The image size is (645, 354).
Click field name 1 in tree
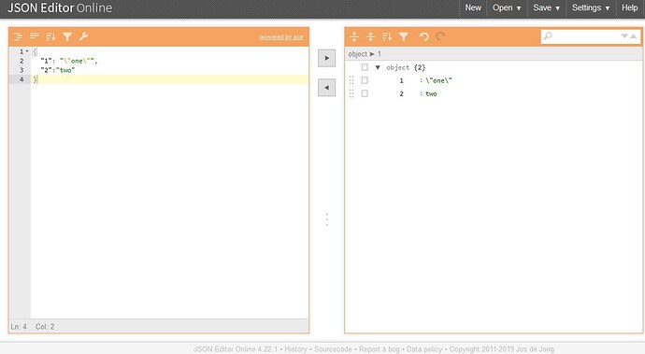401,80
